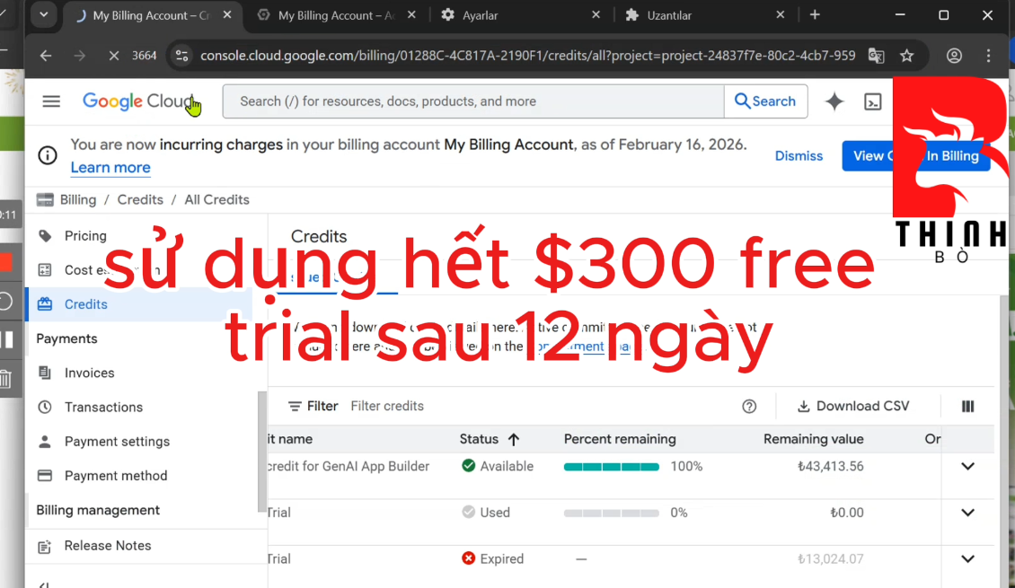
Task: Click the Google Cloud logo
Action: (x=137, y=101)
